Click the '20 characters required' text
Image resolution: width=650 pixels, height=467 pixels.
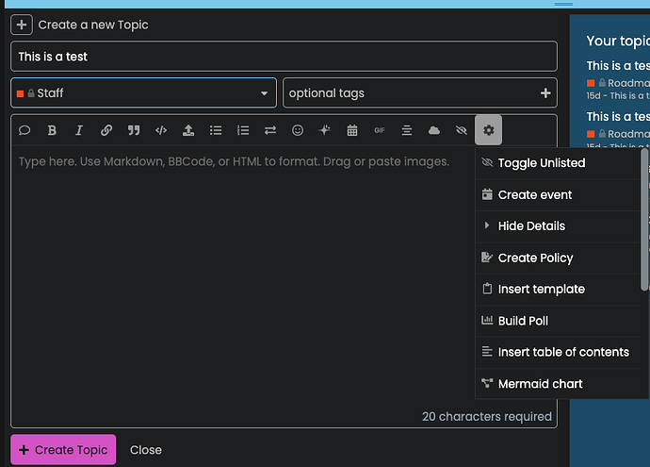tap(487, 416)
